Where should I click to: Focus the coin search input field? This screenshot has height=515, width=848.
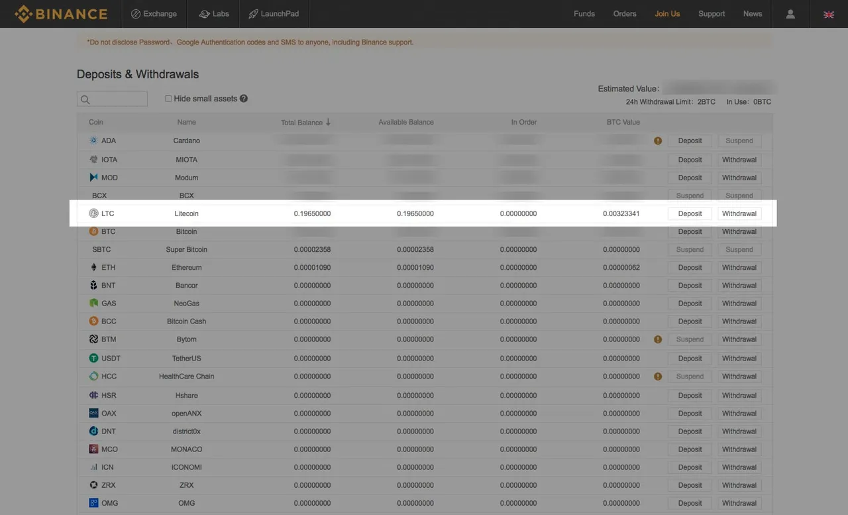[x=112, y=99]
